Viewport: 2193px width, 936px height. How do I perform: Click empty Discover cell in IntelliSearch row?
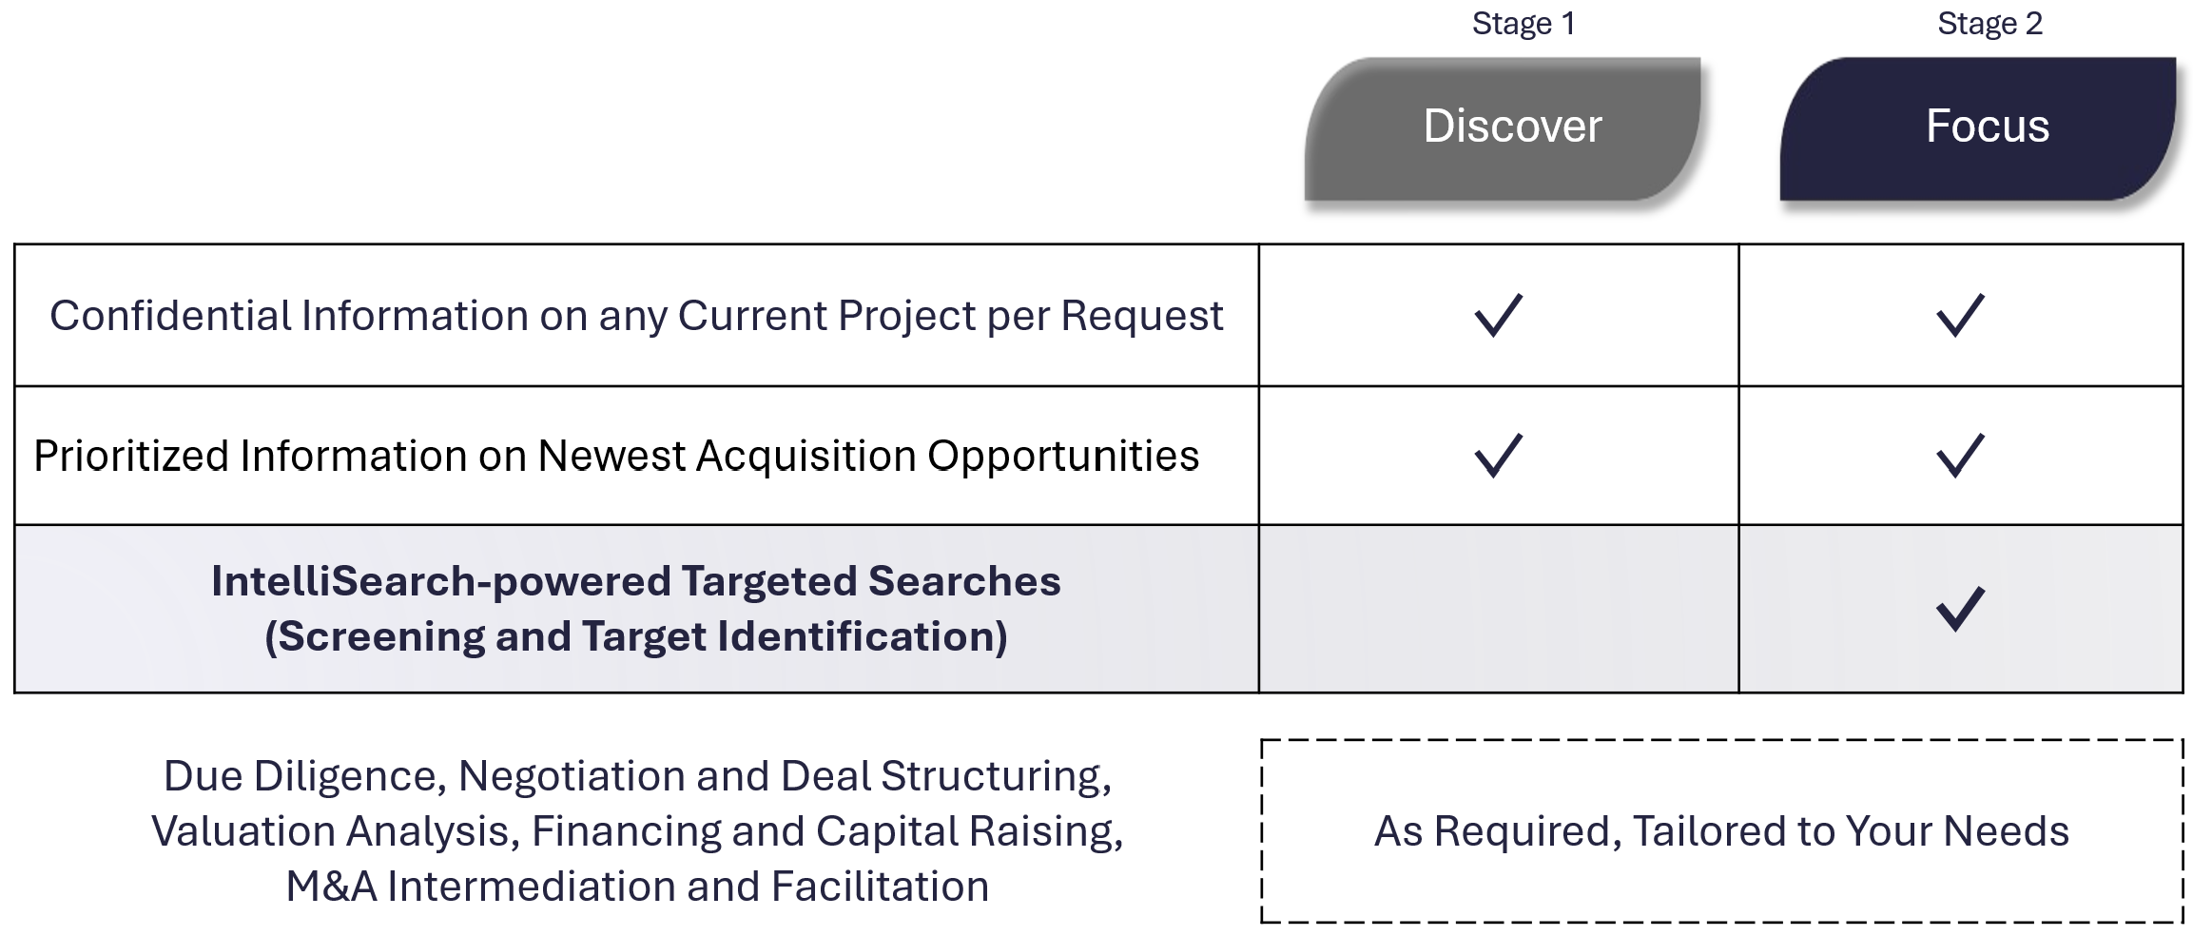coord(1498,609)
